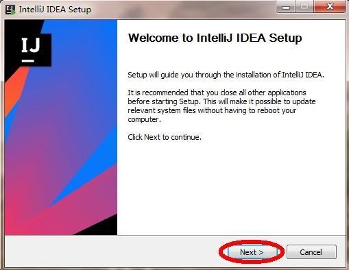Screen dimensions: 349x270
Task: Cancel the IntelliJ IDEA setup
Action: point(311,252)
